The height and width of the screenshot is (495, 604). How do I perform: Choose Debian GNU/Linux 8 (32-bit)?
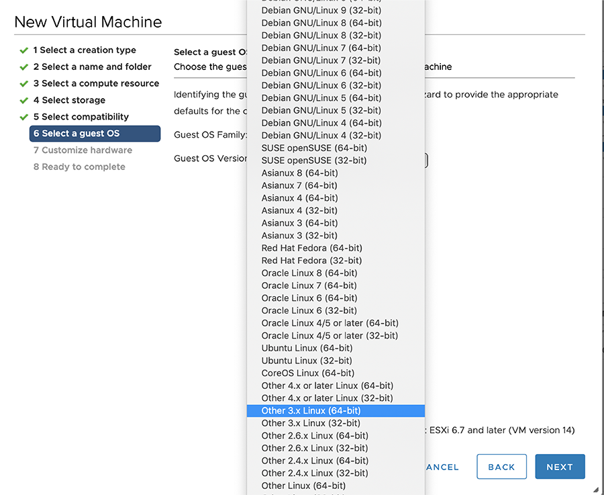tap(336, 36)
